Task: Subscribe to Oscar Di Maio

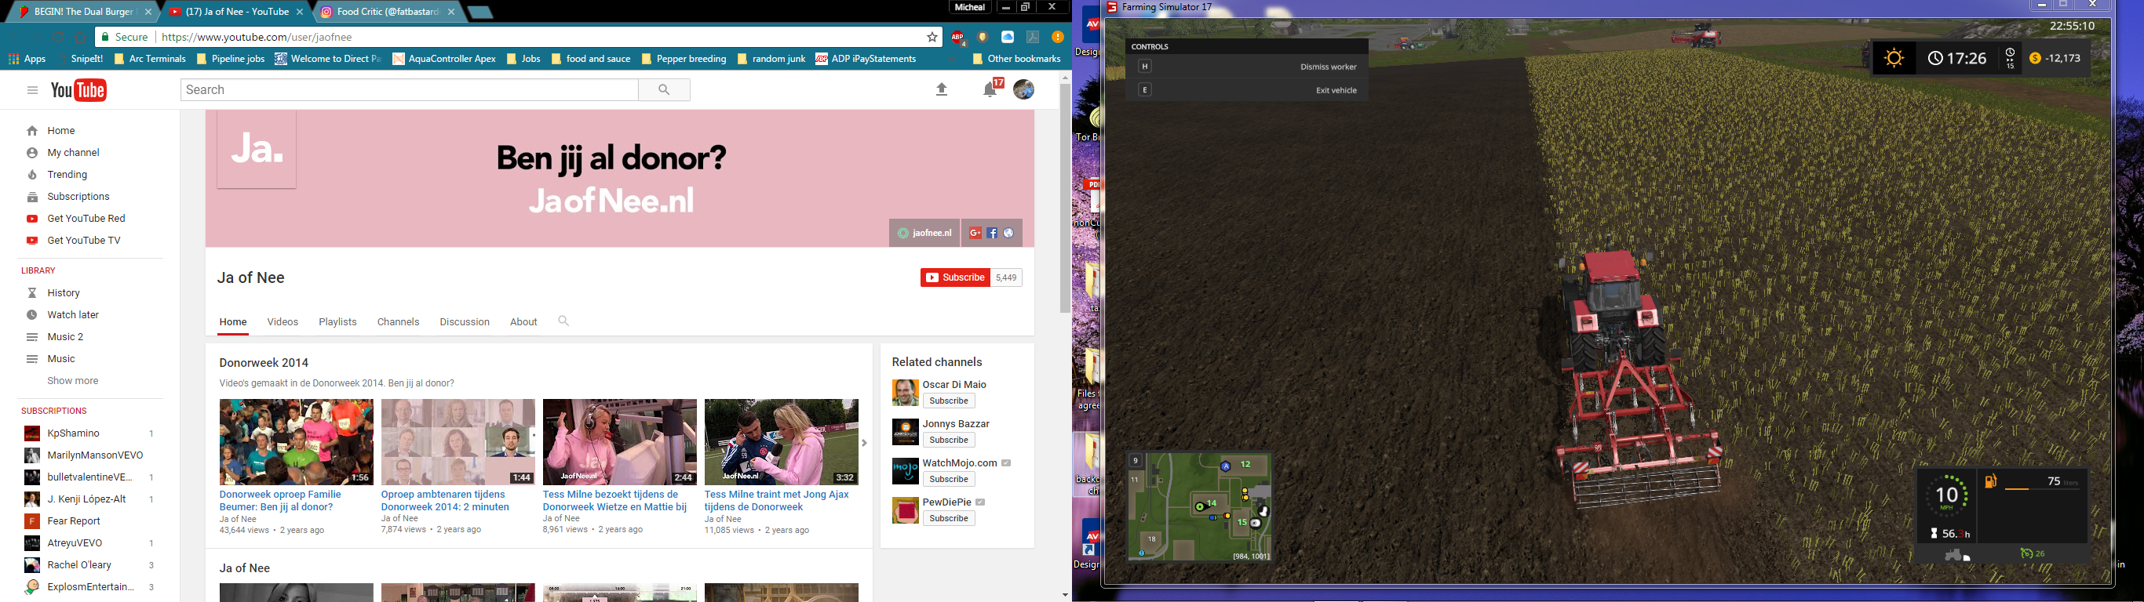Action: coord(948,401)
